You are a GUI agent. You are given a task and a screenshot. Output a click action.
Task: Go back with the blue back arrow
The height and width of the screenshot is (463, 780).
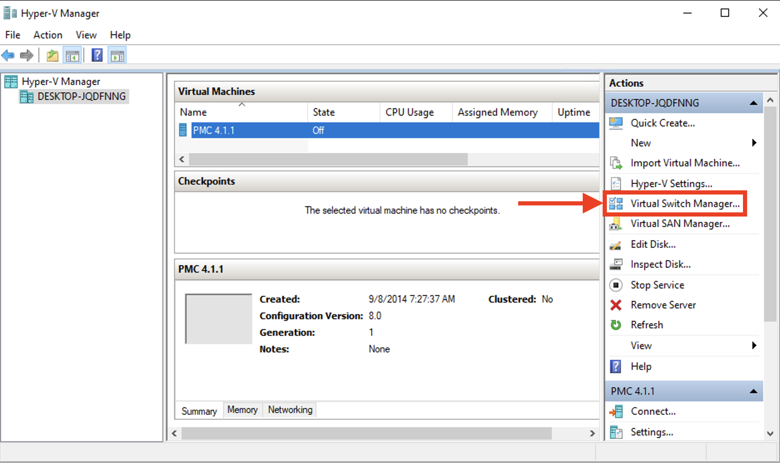coord(8,55)
